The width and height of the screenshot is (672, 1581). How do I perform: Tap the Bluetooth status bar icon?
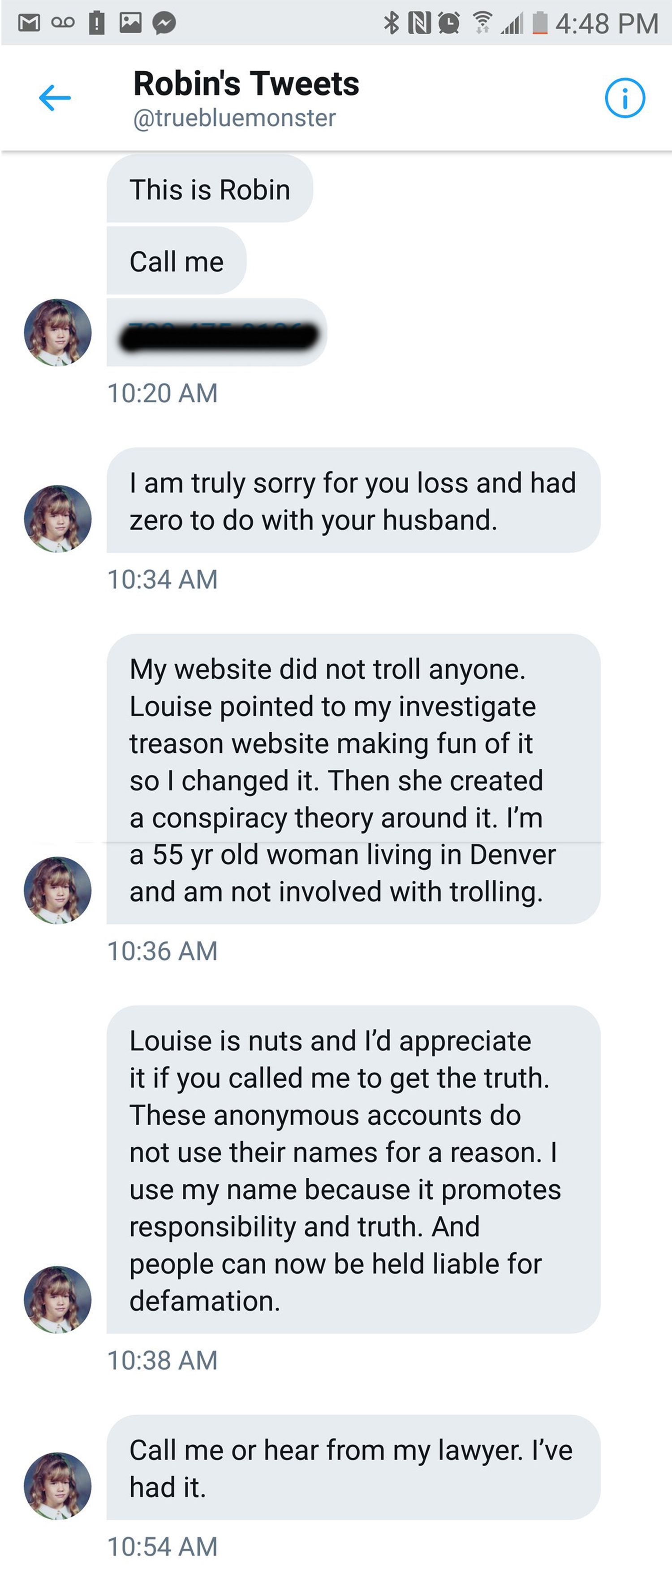point(391,23)
